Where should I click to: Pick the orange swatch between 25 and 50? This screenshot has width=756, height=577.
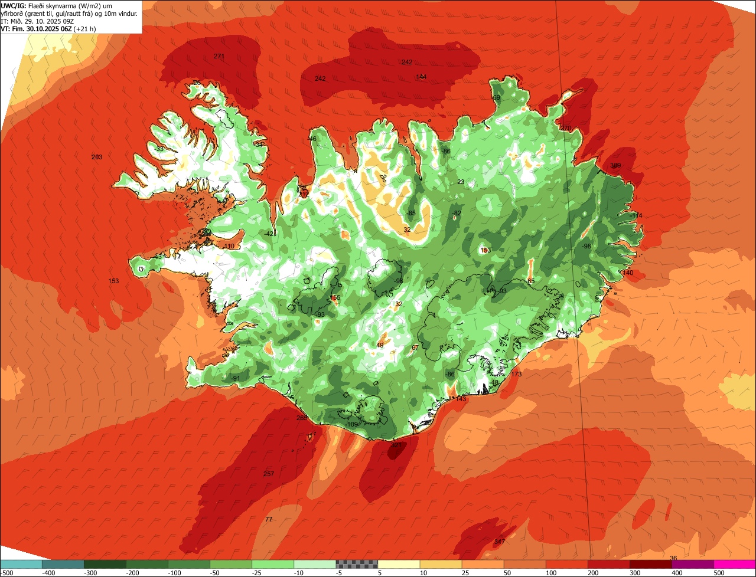[x=482, y=564]
